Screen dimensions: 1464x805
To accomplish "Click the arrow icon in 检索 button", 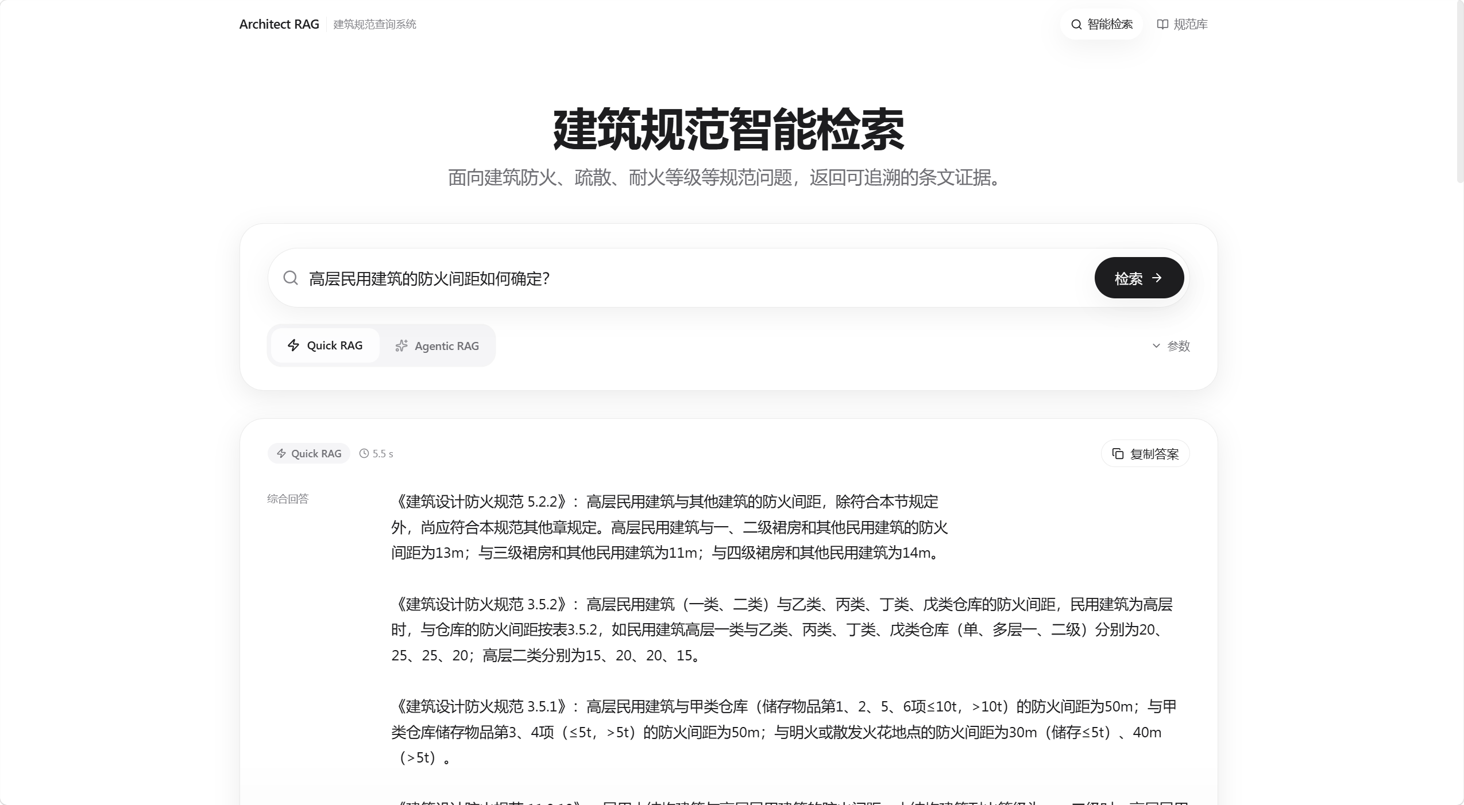I will click(1157, 278).
